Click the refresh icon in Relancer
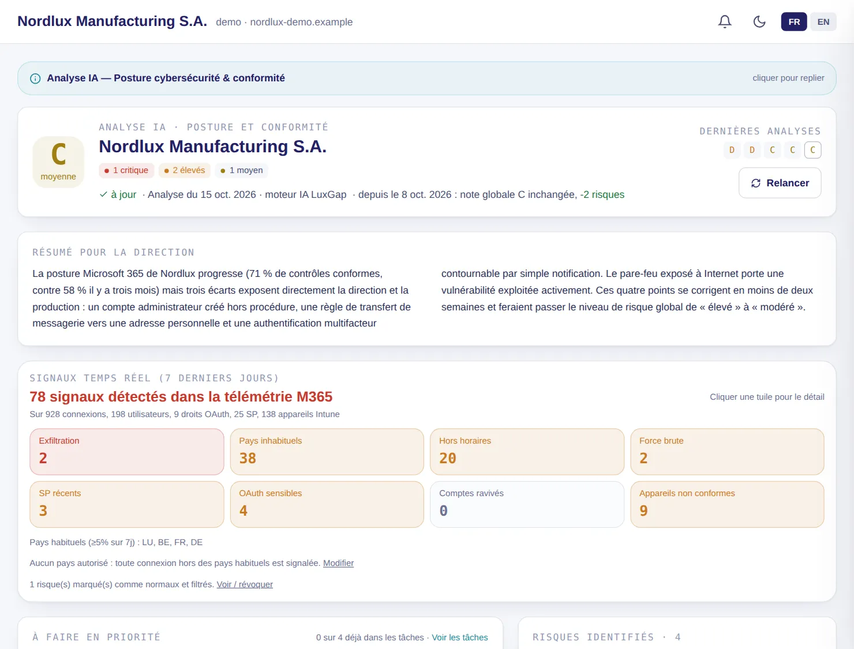 [x=756, y=183]
